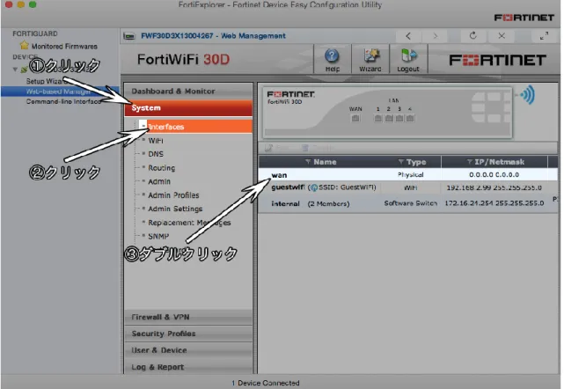
Task: Reload the web management page
Action: tap(473, 35)
